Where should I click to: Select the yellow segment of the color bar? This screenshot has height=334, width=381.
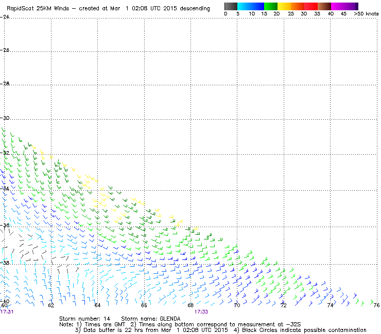[x=284, y=6]
